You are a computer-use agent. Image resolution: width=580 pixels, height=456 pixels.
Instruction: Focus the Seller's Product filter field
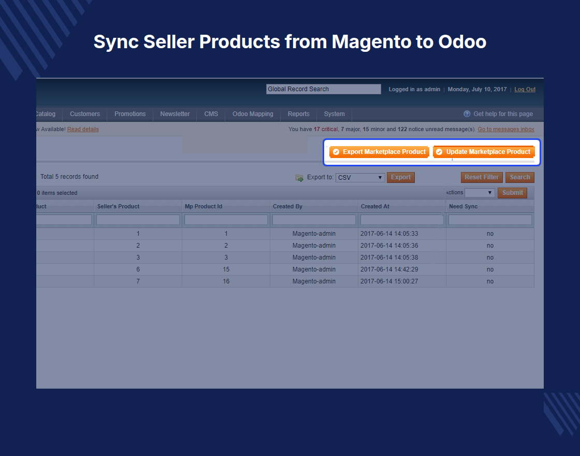click(138, 220)
